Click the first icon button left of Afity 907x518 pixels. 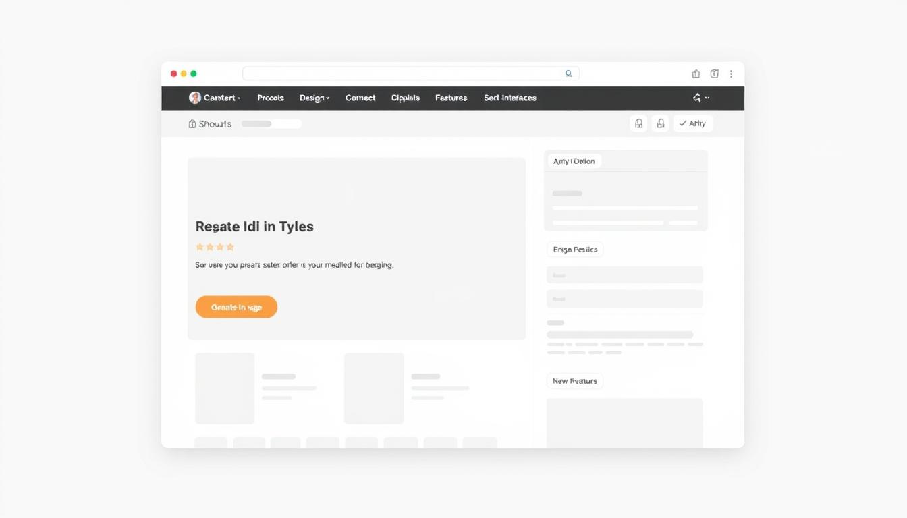pos(638,123)
